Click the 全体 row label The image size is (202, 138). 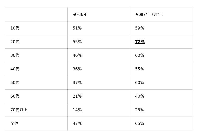pyautogui.click(x=14, y=124)
